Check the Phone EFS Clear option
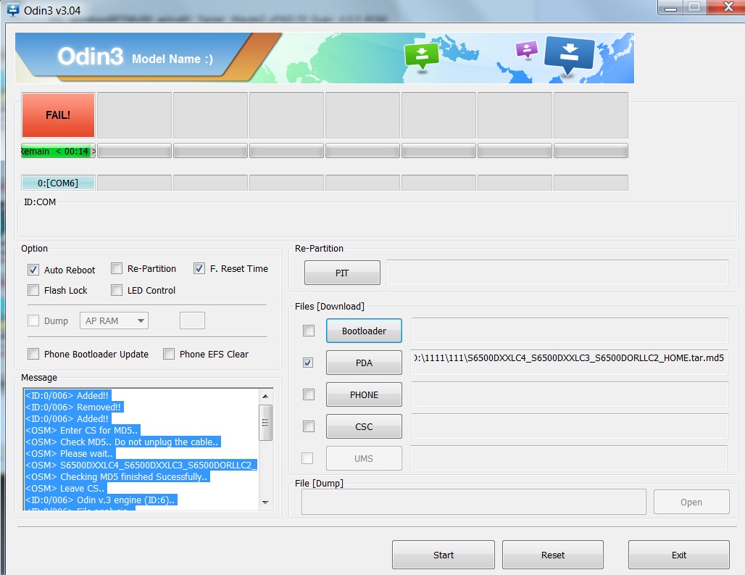Viewport: 745px width, 575px height. (x=169, y=354)
